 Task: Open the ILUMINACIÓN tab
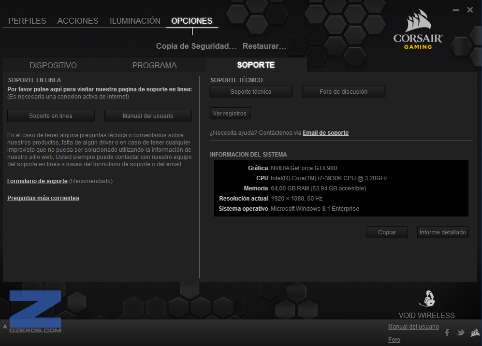pyautogui.click(x=135, y=21)
